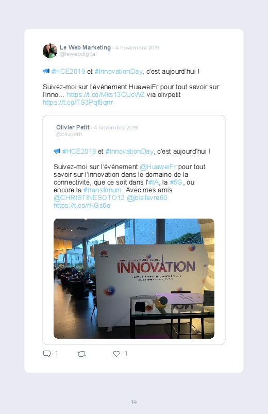
Task: Open the #5G hashtag
Action: 176,182
